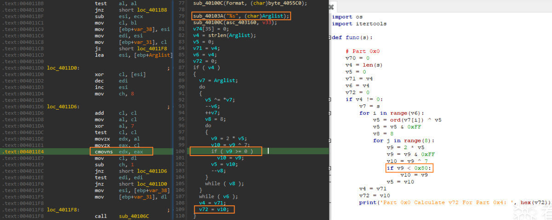Select the loc_4011D6: label
Image resolution: width=552 pixels, height=220 pixels.
point(63,106)
